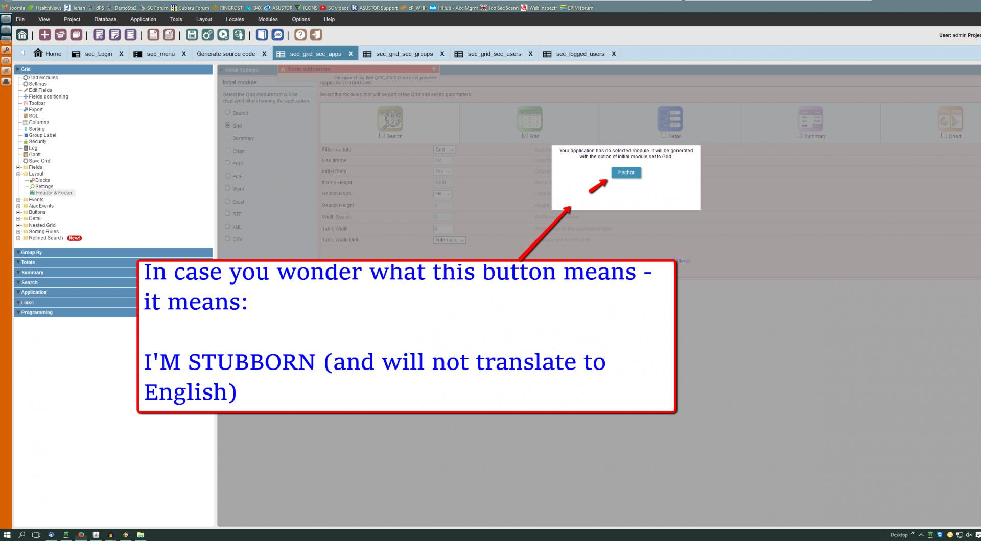This screenshot has width=981, height=541.
Task: Expand the Programming panel
Action: (x=76, y=312)
